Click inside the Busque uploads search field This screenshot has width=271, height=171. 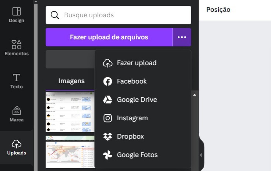(x=118, y=15)
